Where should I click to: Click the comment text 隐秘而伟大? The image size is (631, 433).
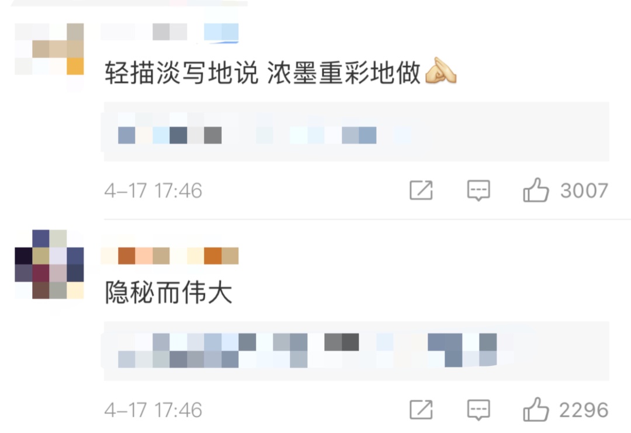click(169, 292)
